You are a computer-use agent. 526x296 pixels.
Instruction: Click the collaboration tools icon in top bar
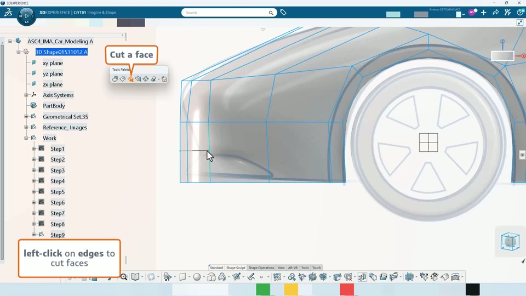click(507, 13)
